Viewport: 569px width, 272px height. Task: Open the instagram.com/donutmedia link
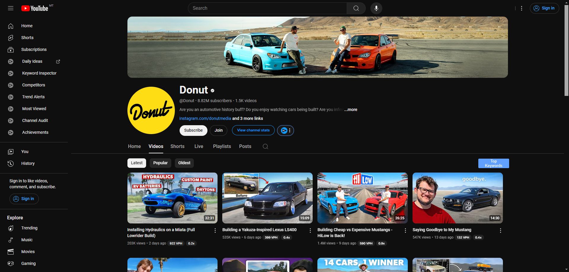(205, 118)
